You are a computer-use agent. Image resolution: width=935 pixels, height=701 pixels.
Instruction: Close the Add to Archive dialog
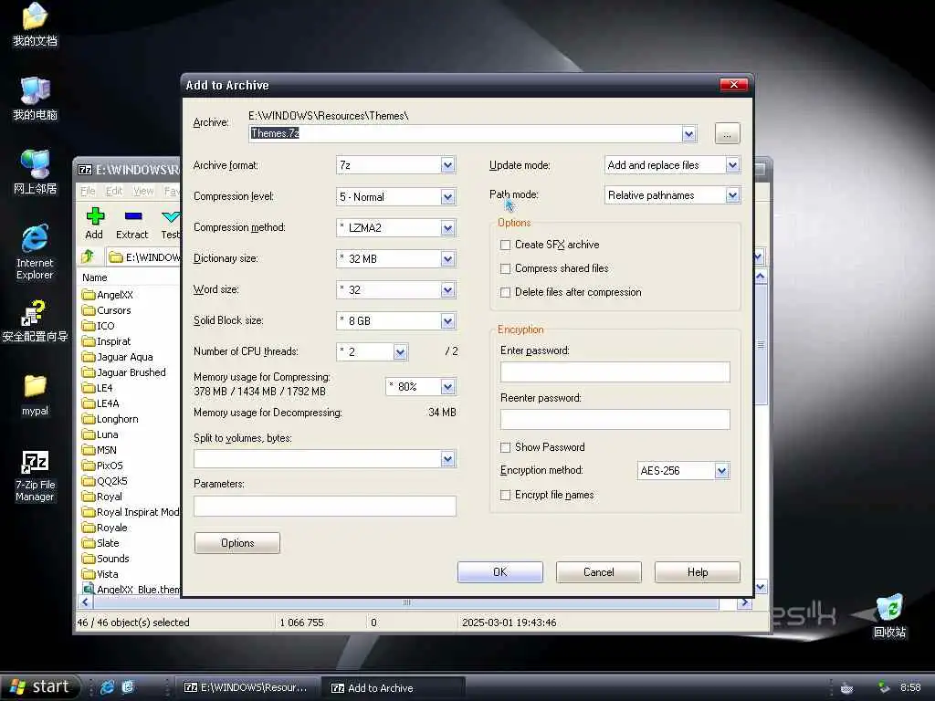tap(733, 85)
